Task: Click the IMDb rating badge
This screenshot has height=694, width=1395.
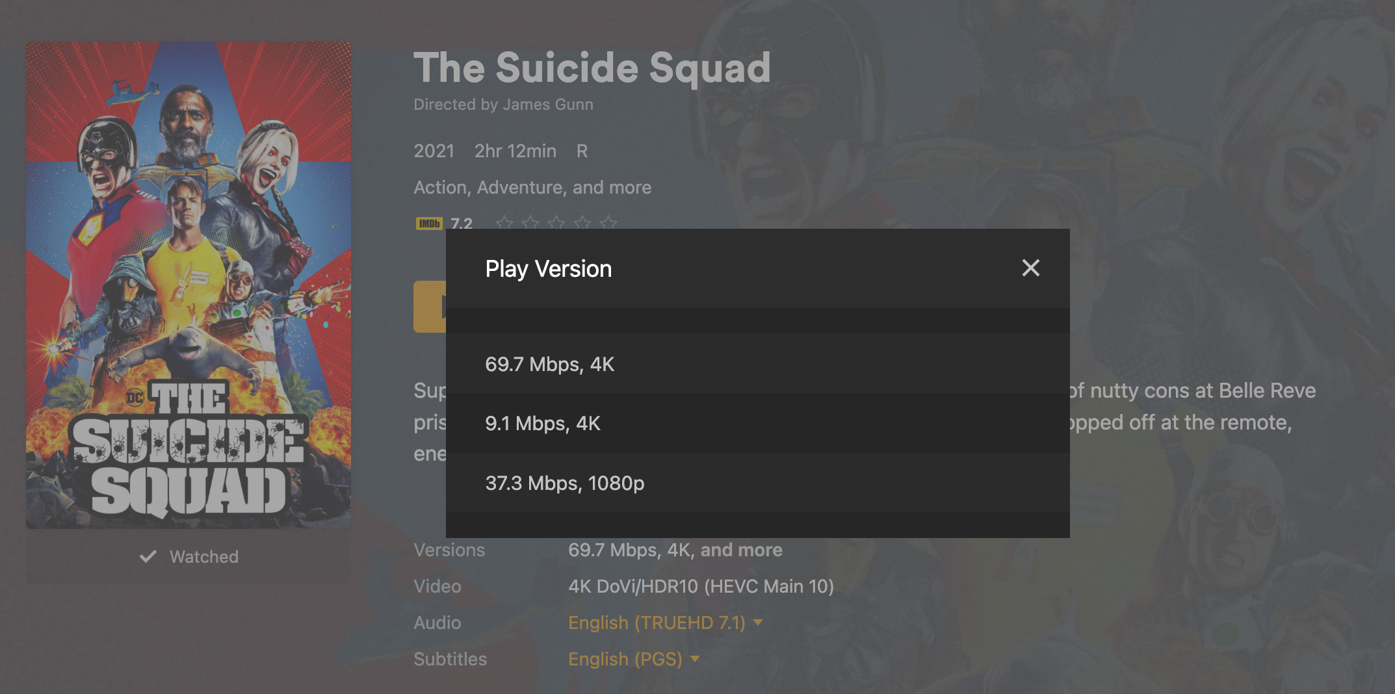Action: (x=429, y=224)
